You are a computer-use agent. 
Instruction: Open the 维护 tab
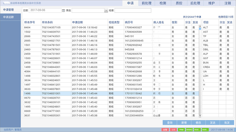pyautogui.click(x=212, y=3)
